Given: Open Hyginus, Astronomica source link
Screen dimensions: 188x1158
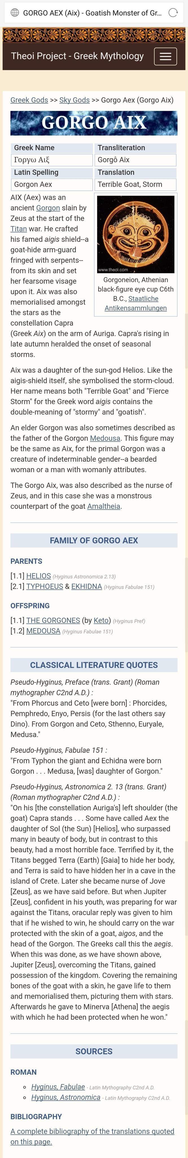Looking at the screenshot, I should pyautogui.click(x=65, y=1097).
